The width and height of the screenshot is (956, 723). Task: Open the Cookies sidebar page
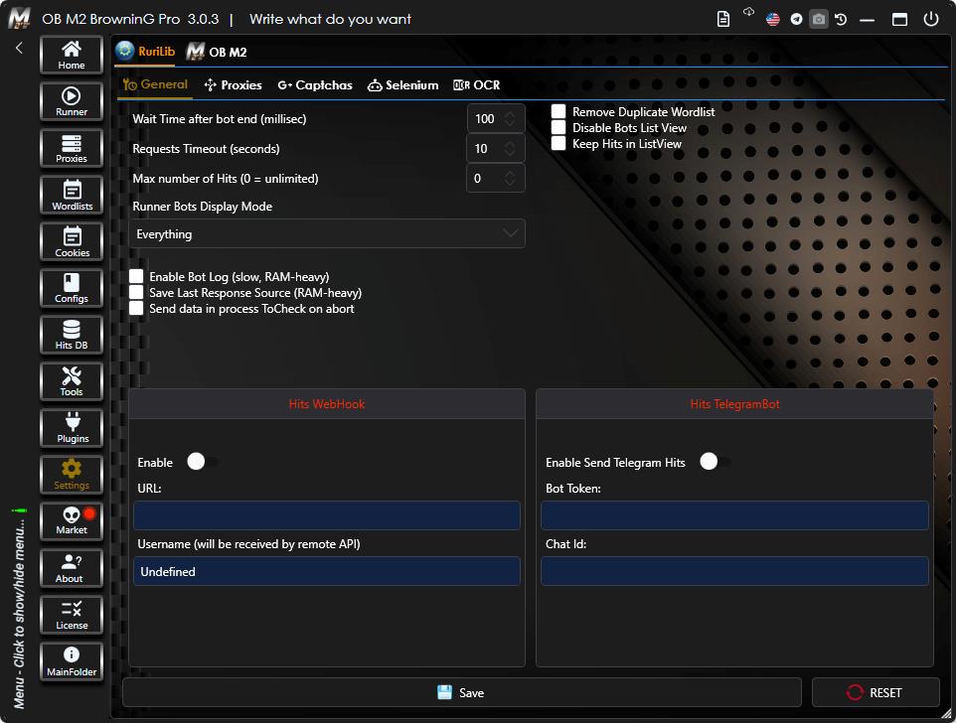(72, 241)
